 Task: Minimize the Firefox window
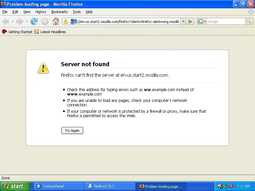tap(236, 4)
